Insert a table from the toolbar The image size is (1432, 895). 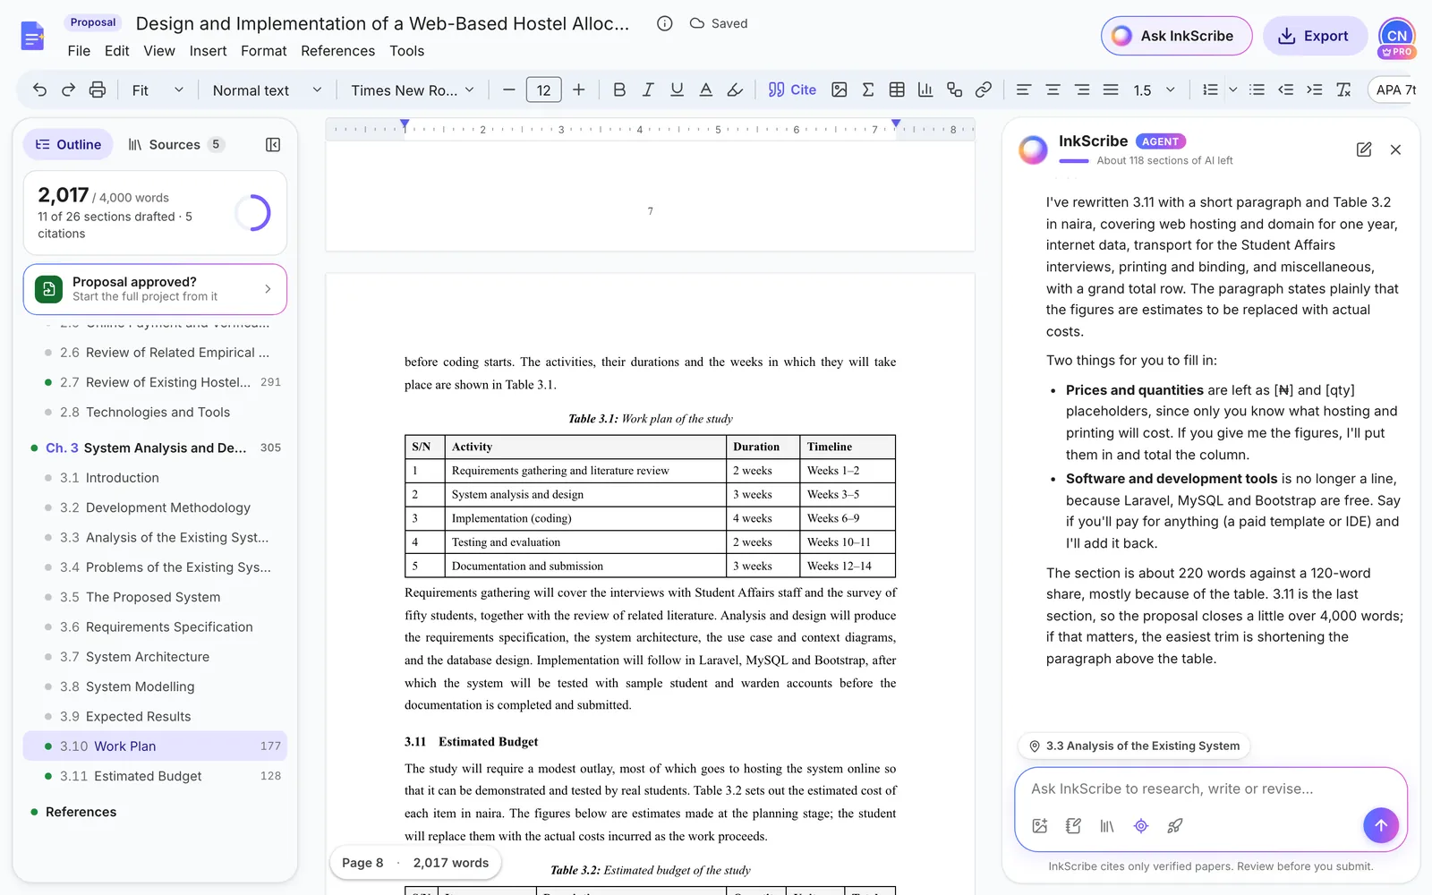(x=897, y=89)
